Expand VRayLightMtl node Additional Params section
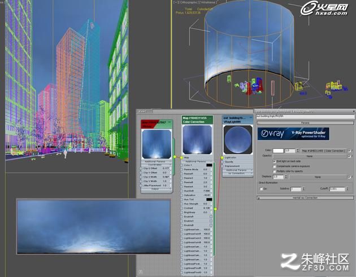This screenshot has height=277, width=356. [237, 170]
